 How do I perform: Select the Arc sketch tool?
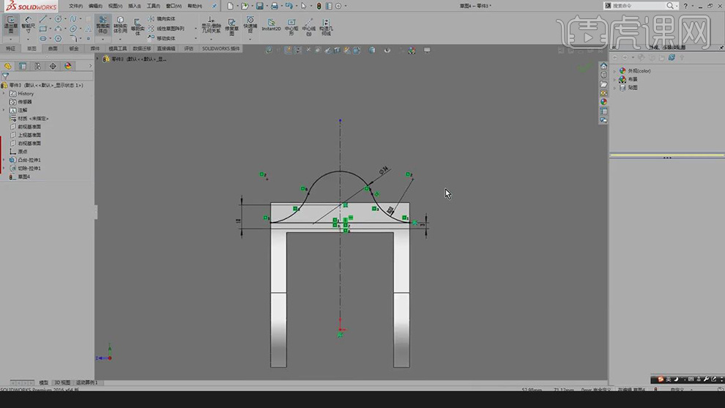click(59, 29)
